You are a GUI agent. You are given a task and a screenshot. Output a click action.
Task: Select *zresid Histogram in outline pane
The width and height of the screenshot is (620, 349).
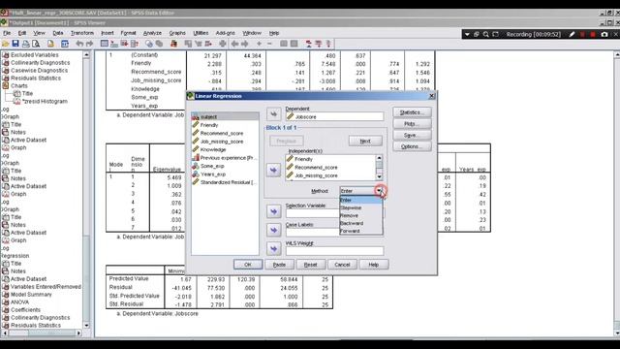(45, 101)
